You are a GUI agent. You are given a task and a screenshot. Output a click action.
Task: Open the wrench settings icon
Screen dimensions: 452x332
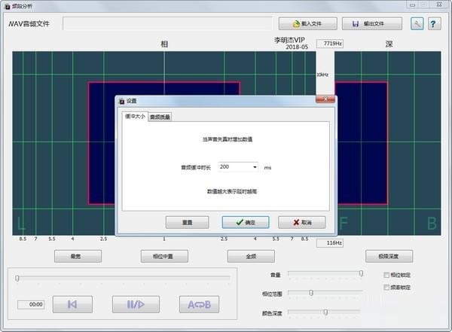tap(417, 23)
